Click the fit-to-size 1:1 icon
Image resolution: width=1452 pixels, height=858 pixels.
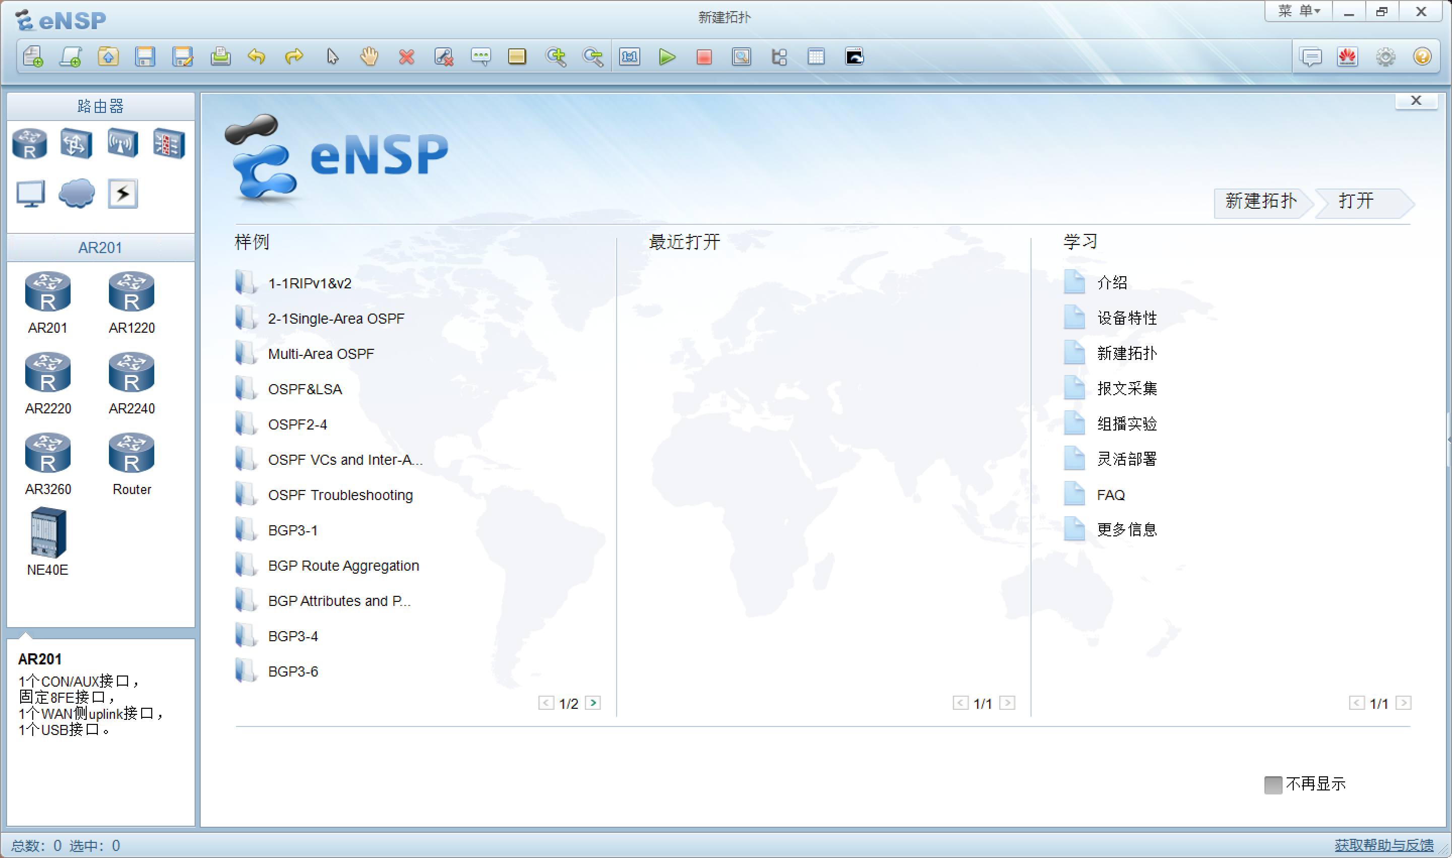[x=630, y=56]
